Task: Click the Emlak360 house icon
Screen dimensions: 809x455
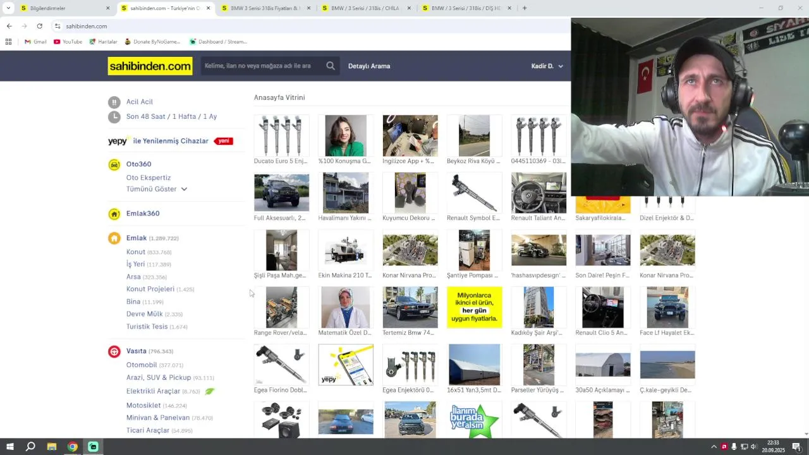Action: [x=114, y=214]
